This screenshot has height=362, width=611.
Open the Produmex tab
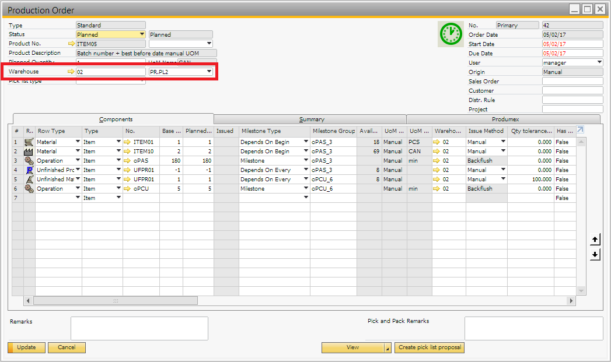tap(502, 120)
